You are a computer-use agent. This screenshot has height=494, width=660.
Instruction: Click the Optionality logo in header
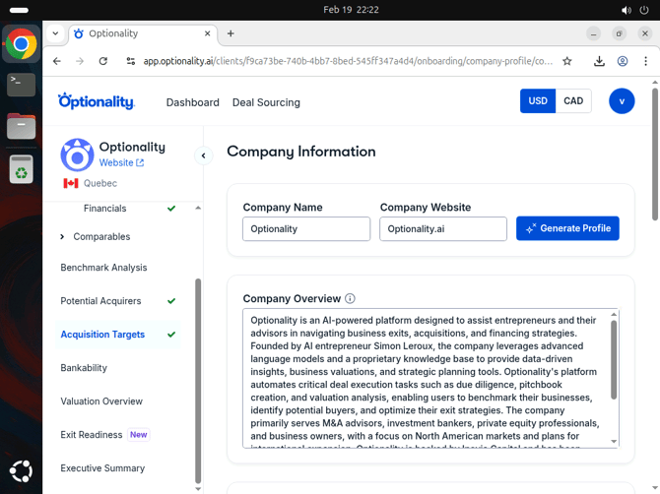click(97, 101)
